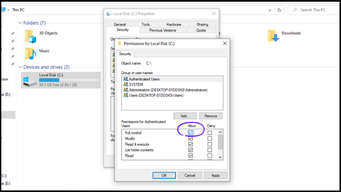Click This PC in address breadcrumb
Viewport: 341px width, 192px height.
(x=19, y=10)
